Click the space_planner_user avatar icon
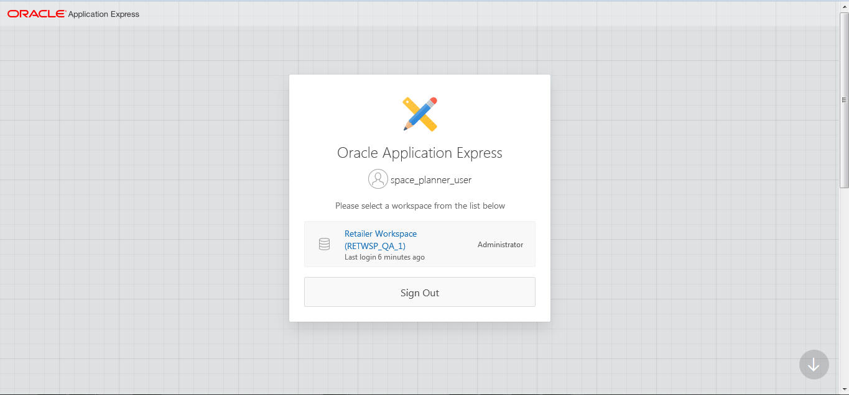 tap(378, 179)
